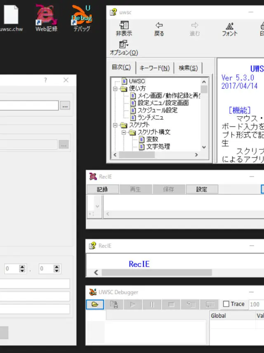Click the upper browse ... button in dialog

(x=65, y=106)
